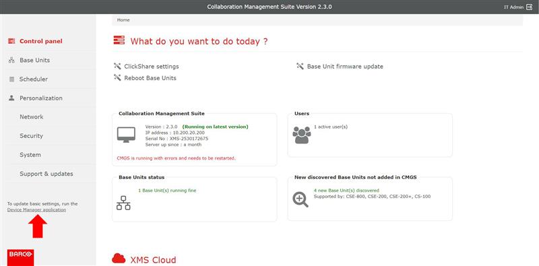Click the Control panel server icon in sidebar
539x266 pixels.
[x=11, y=41]
